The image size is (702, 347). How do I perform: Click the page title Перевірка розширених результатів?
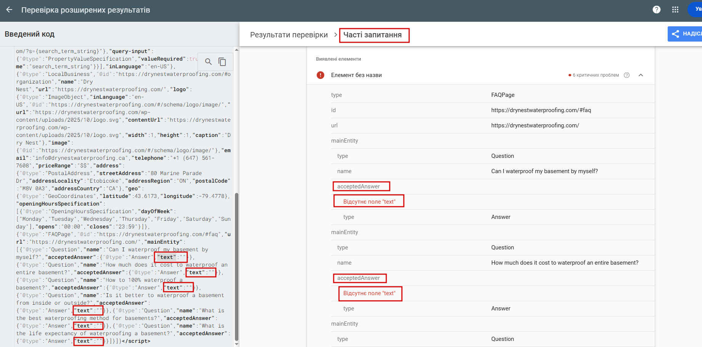[86, 10]
